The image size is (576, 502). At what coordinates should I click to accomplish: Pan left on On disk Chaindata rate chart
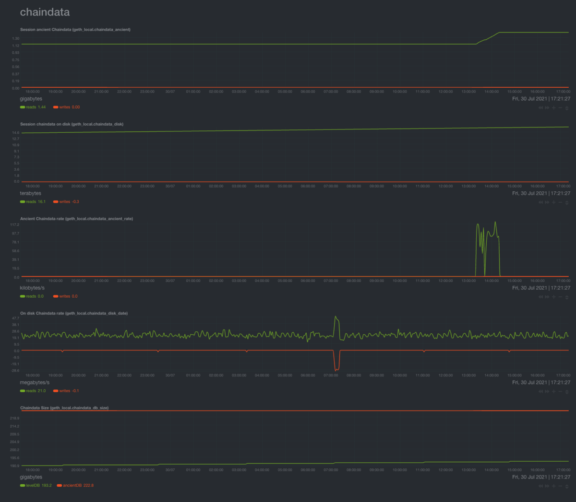tap(541, 391)
